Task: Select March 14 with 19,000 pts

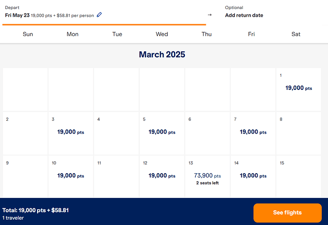Action: coord(253,176)
